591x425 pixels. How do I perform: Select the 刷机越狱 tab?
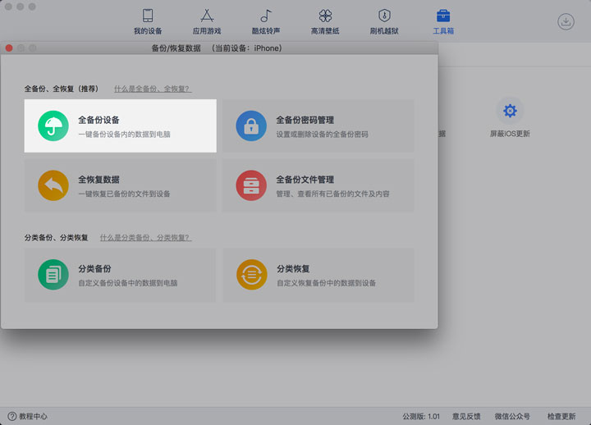[384, 21]
